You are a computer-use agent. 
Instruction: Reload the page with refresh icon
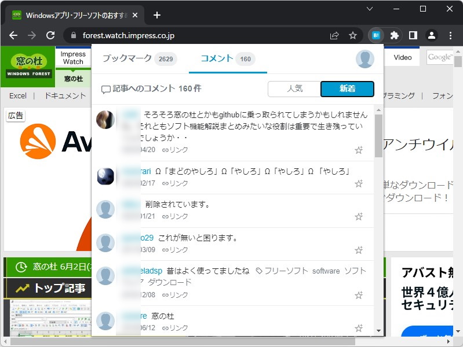pos(50,35)
